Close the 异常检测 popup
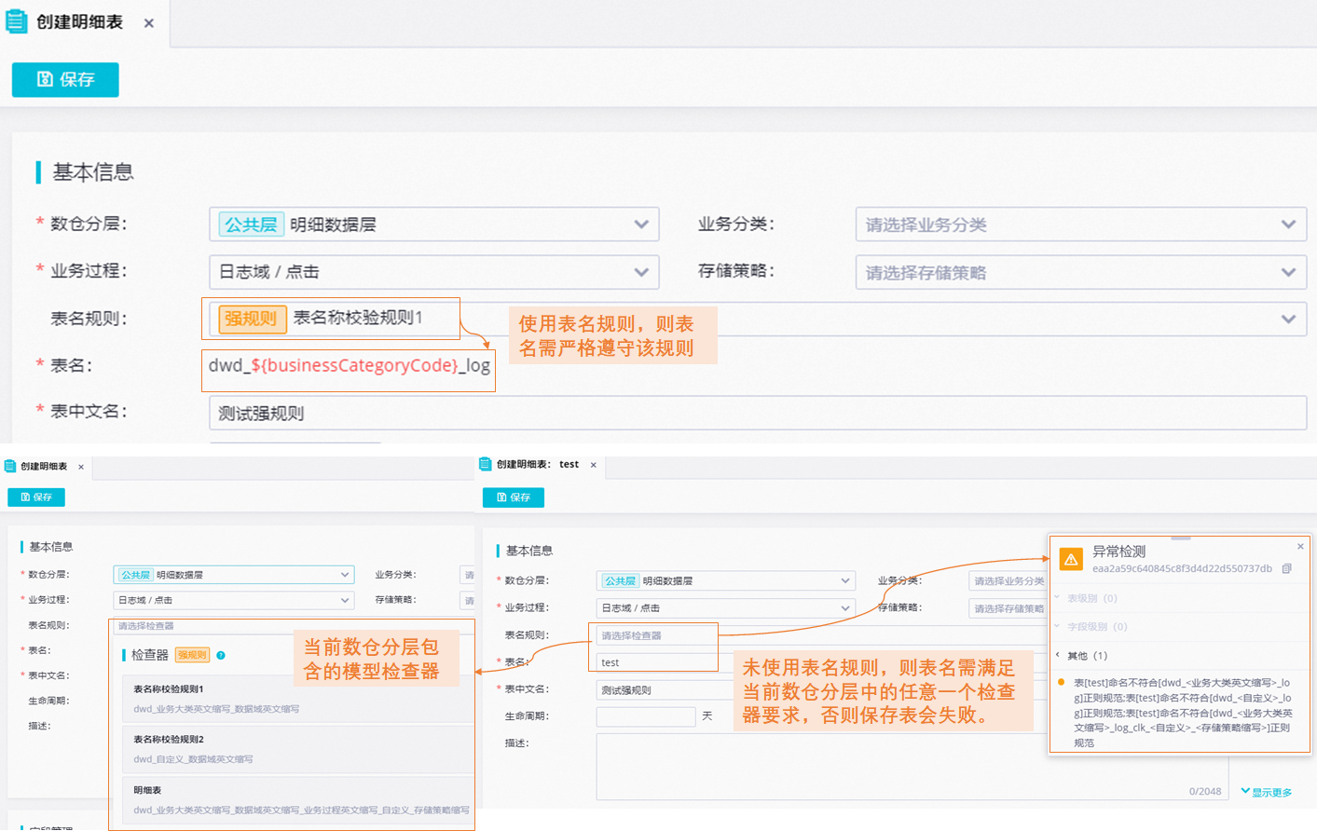 (1300, 547)
